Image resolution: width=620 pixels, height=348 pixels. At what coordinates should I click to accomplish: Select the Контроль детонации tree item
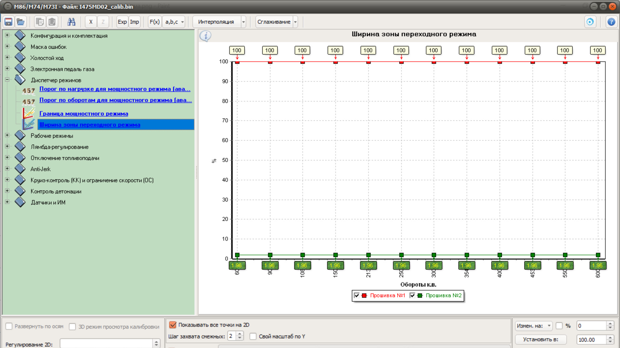coord(56,191)
